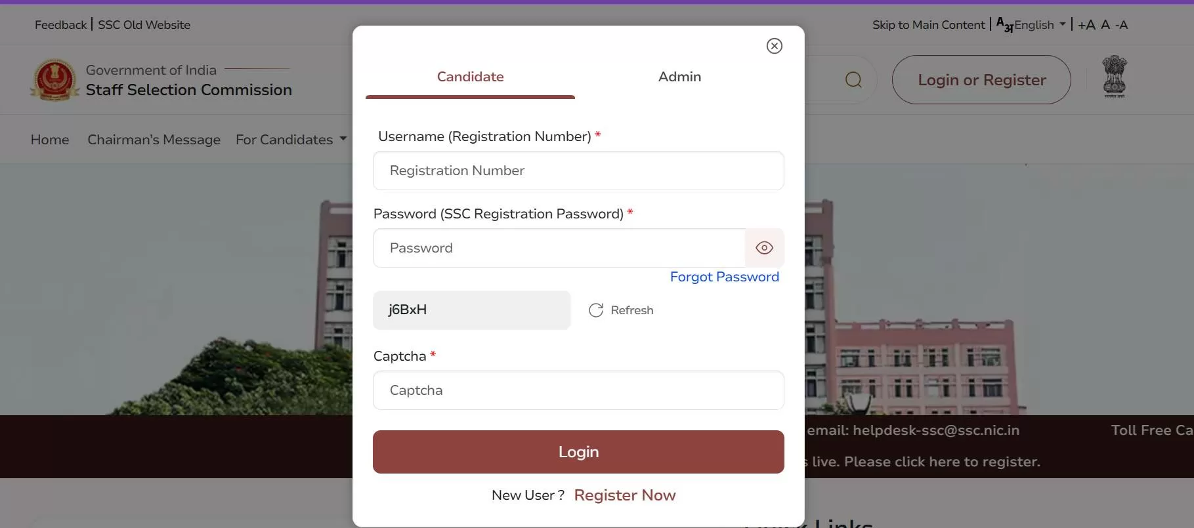Select the Candidate tab
This screenshot has height=528, width=1194.
[x=470, y=77]
